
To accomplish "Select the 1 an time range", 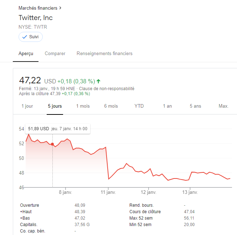I will coord(167,106).
